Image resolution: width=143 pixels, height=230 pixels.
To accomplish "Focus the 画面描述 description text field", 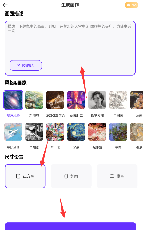I will point(70,48).
